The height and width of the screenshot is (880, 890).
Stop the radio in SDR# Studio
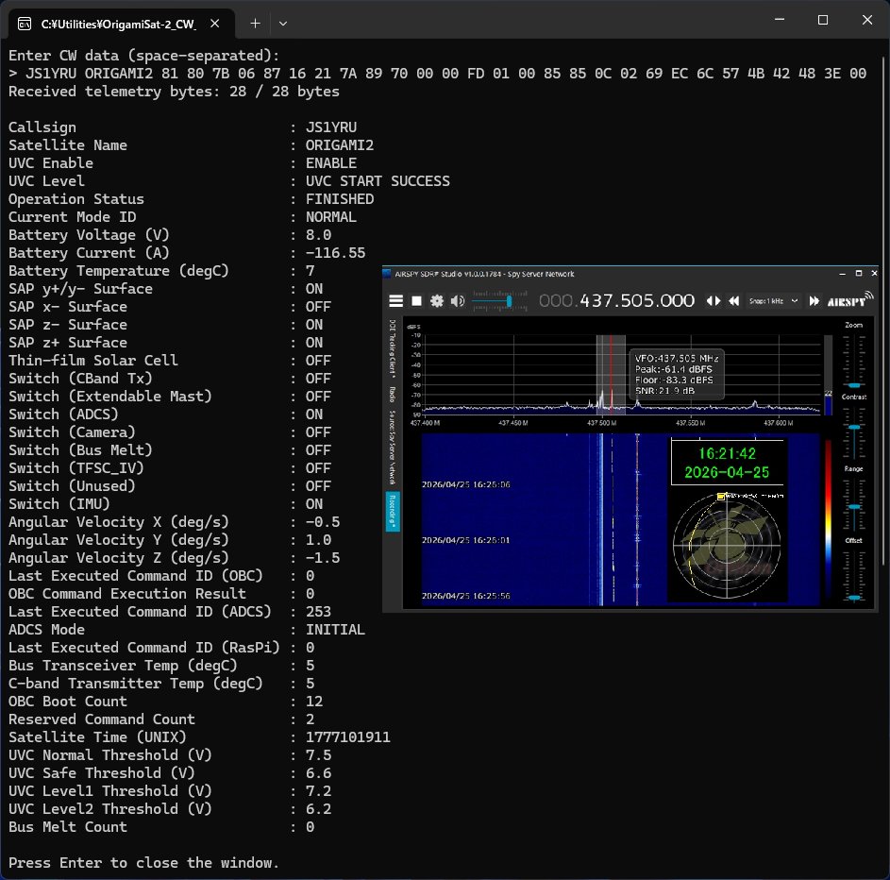click(416, 301)
